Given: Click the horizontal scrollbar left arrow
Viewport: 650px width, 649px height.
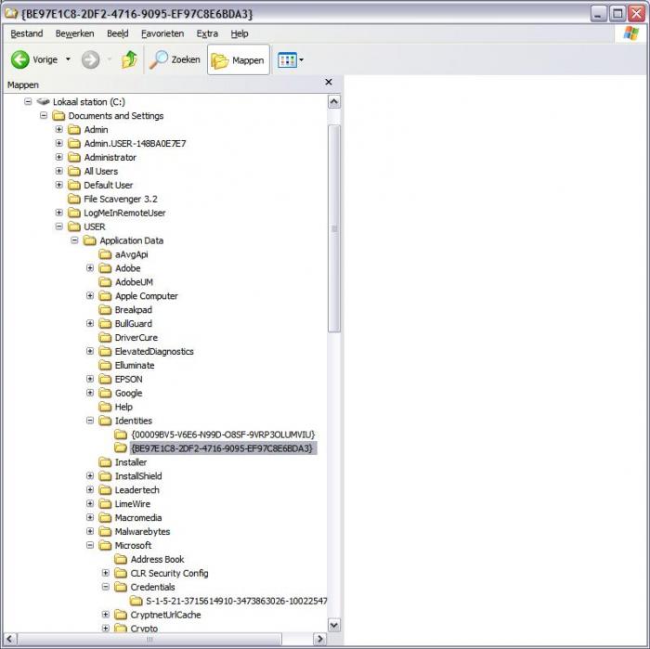Looking at the screenshot, I should click(x=10, y=639).
